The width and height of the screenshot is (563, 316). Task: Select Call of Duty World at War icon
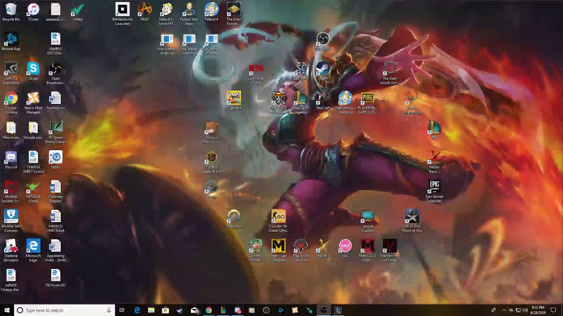tap(412, 221)
